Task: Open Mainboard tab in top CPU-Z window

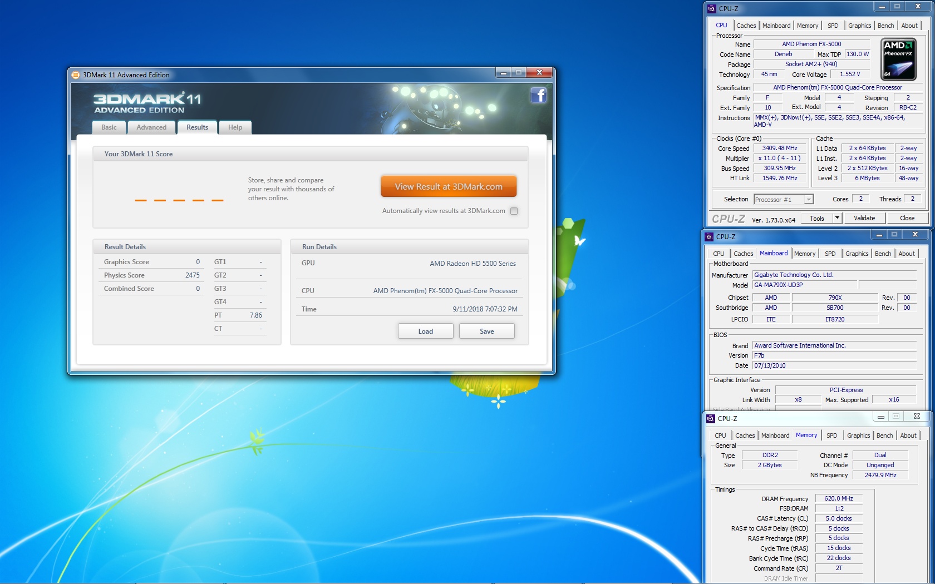Action: point(776,26)
